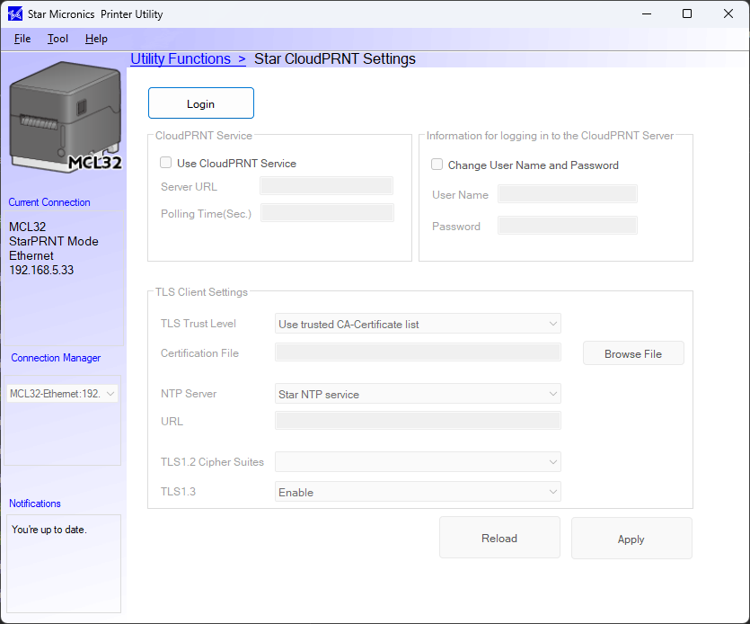Screen dimensions: 750x624
Task: Open the Help menu
Action: (x=96, y=39)
